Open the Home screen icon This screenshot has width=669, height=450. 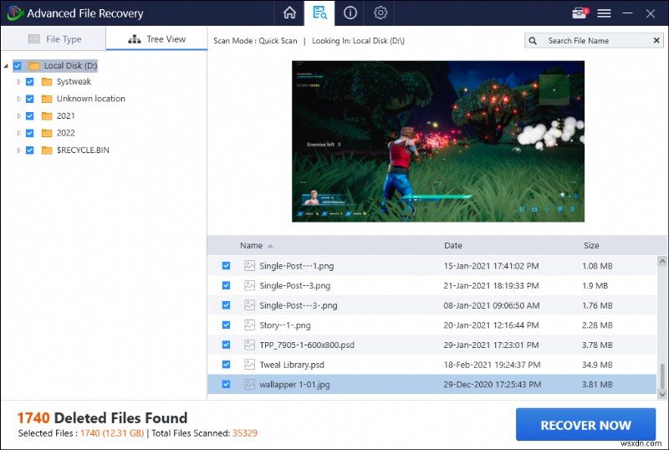pyautogui.click(x=289, y=13)
